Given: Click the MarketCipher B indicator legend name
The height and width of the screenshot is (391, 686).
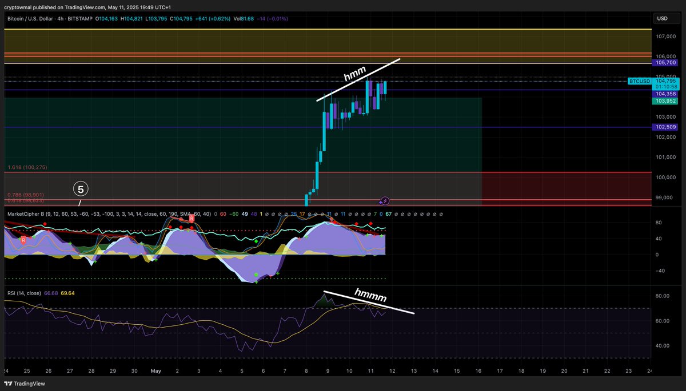Looking at the screenshot, I should point(27,213).
